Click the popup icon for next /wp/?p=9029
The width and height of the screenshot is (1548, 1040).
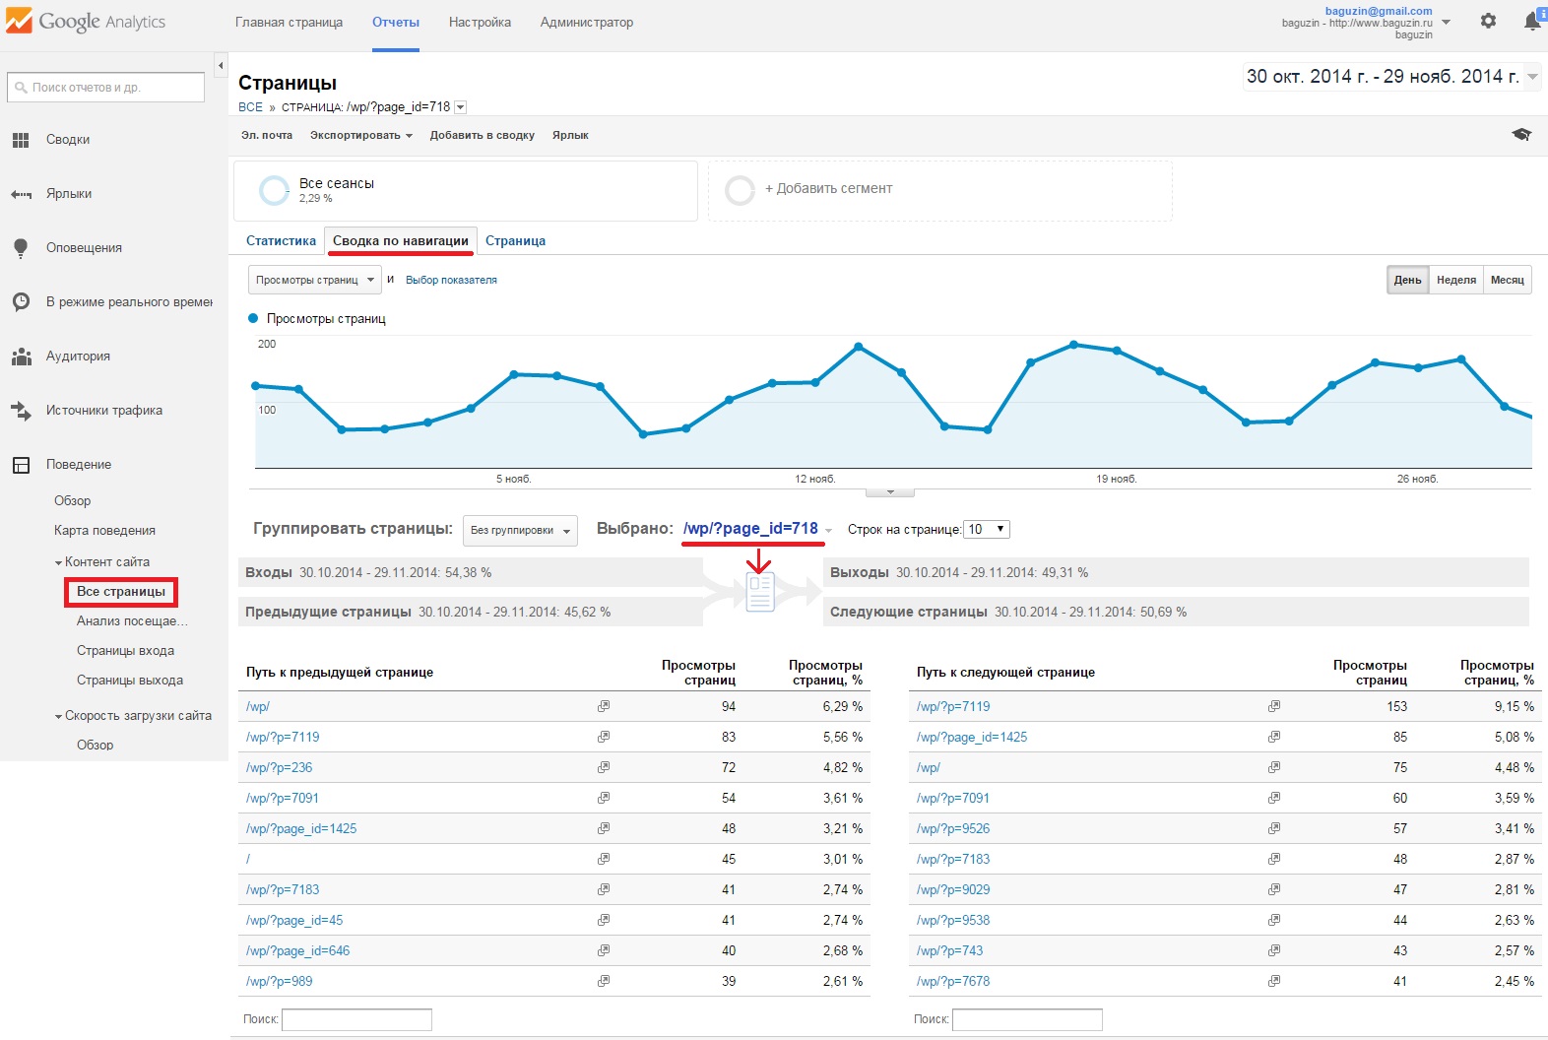1274,889
